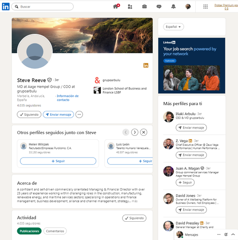Screen dimensions: 238x240
Task: Toggle the Siguiendo button under Steve Reeve
Action: 29,115
